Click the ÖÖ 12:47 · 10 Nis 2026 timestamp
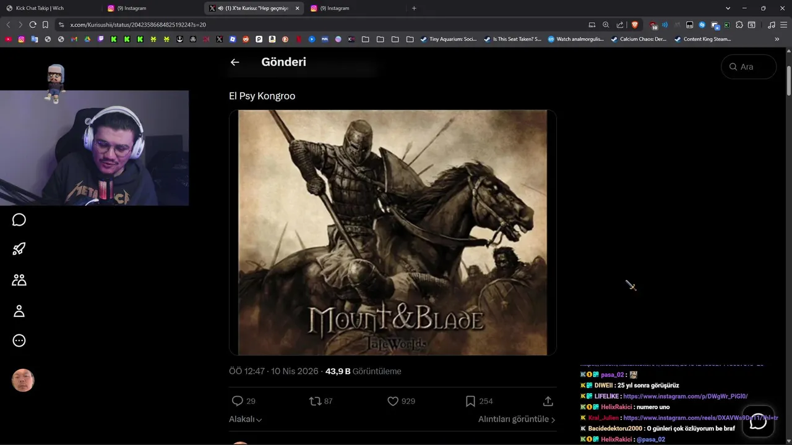The image size is (792, 445). (x=273, y=371)
